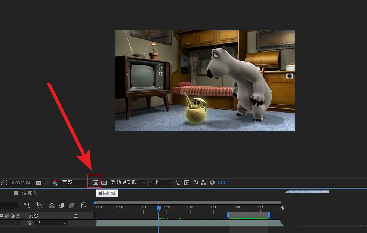Click the 30s mark on the time ruler
The width and height of the screenshot is (367, 233).
click(237, 209)
